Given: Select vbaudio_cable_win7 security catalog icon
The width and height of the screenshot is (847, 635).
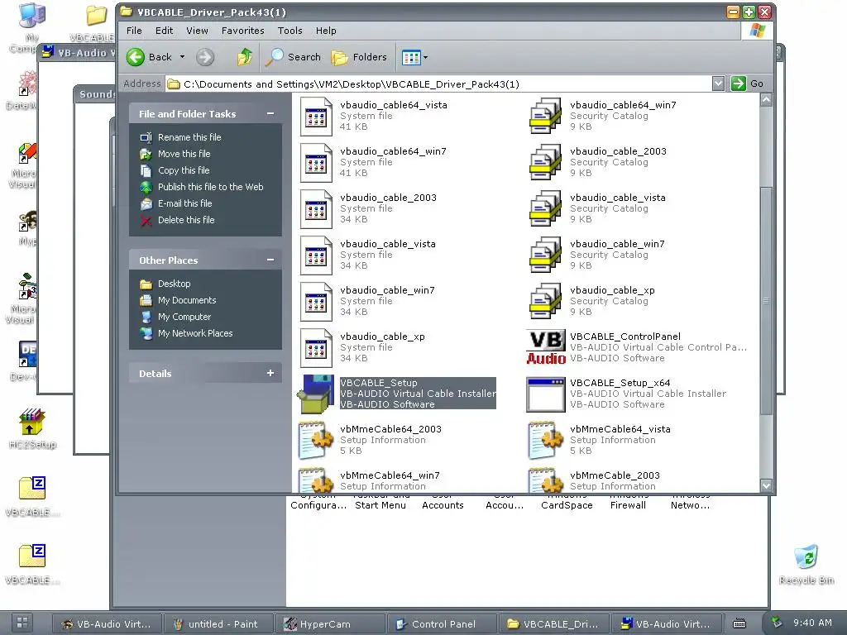Looking at the screenshot, I should pyautogui.click(x=546, y=255).
